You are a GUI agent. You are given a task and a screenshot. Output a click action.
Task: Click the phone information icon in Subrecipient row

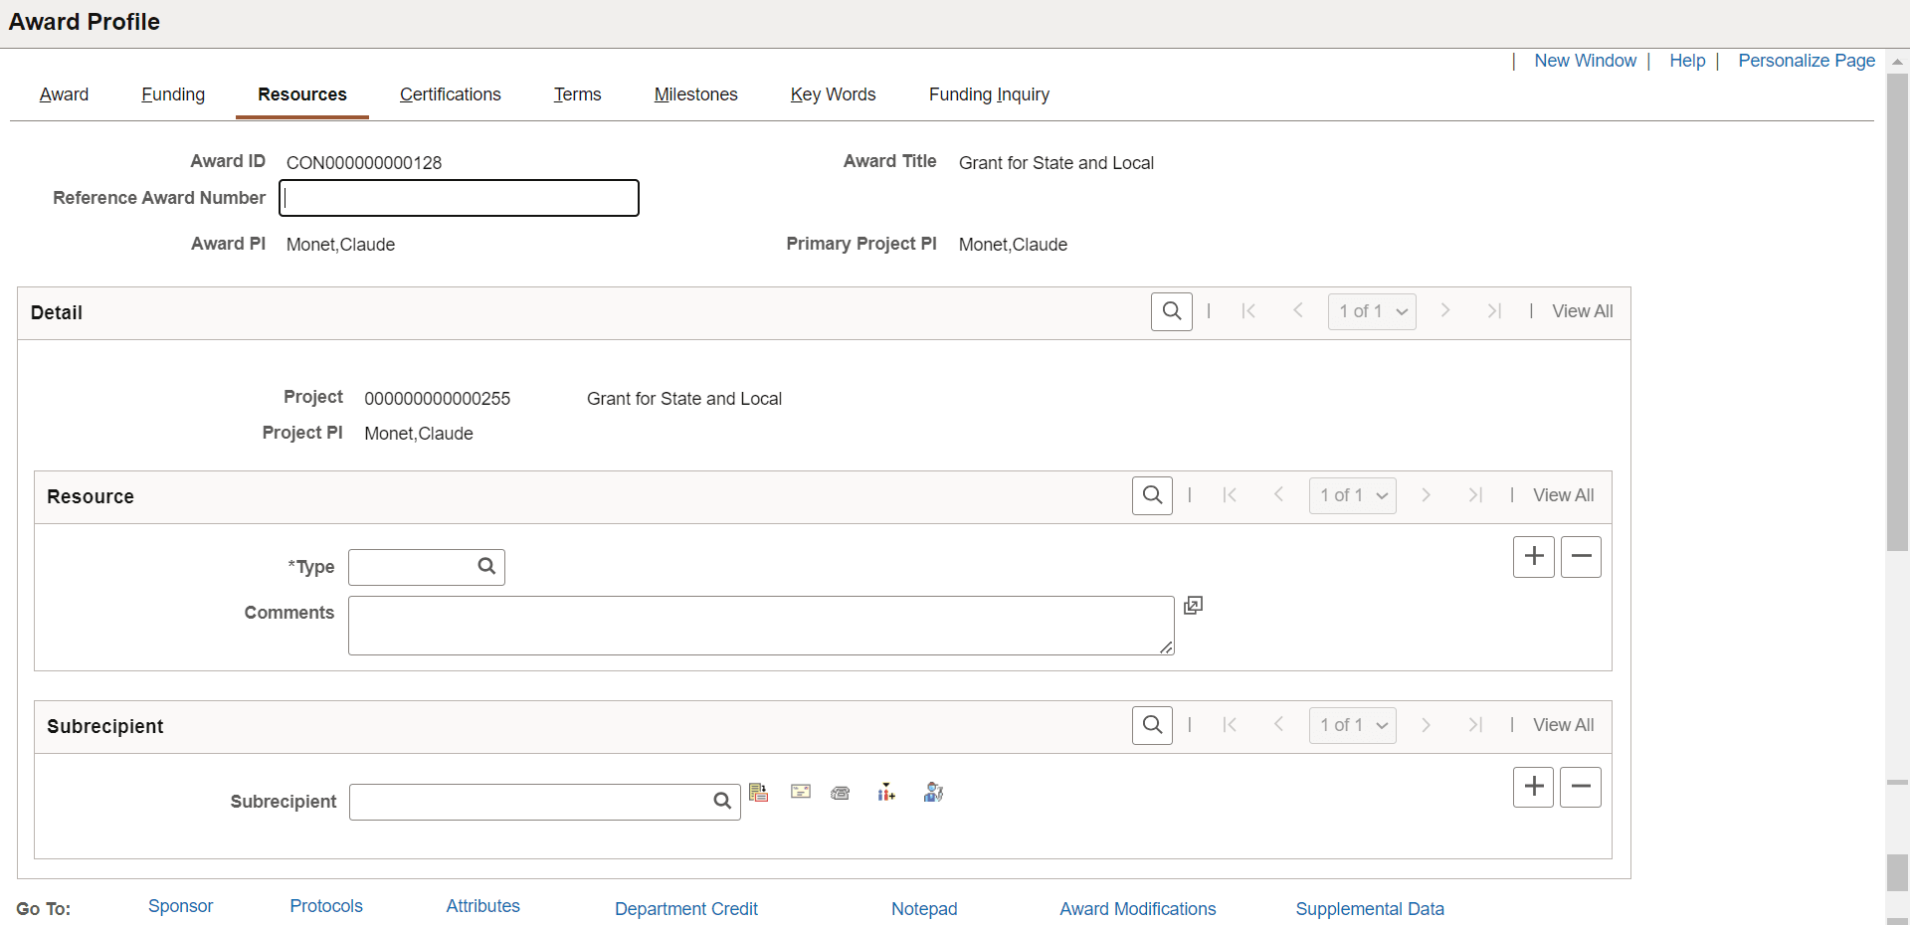click(x=841, y=793)
